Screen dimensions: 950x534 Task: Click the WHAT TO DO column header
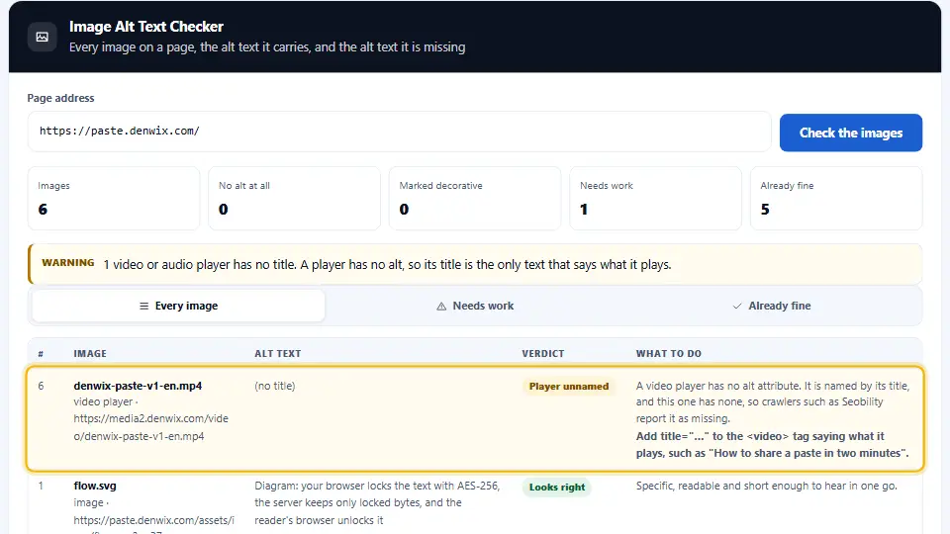pyautogui.click(x=668, y=354)
